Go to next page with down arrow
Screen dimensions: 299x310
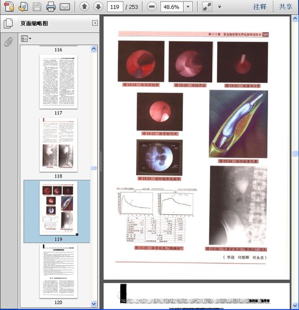point(98,7)
